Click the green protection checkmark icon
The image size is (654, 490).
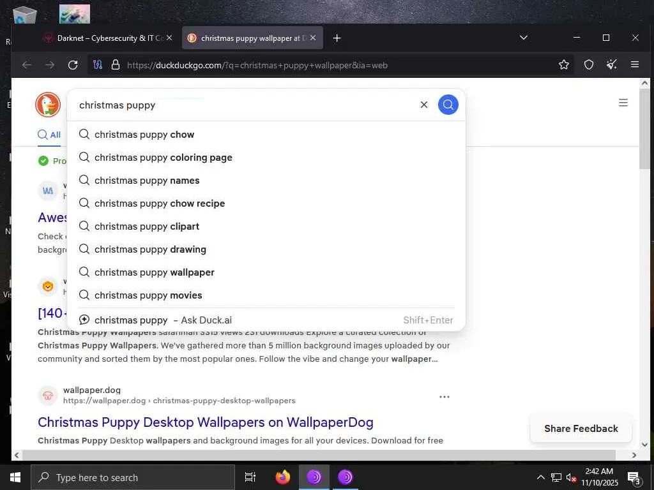[43, 161]
